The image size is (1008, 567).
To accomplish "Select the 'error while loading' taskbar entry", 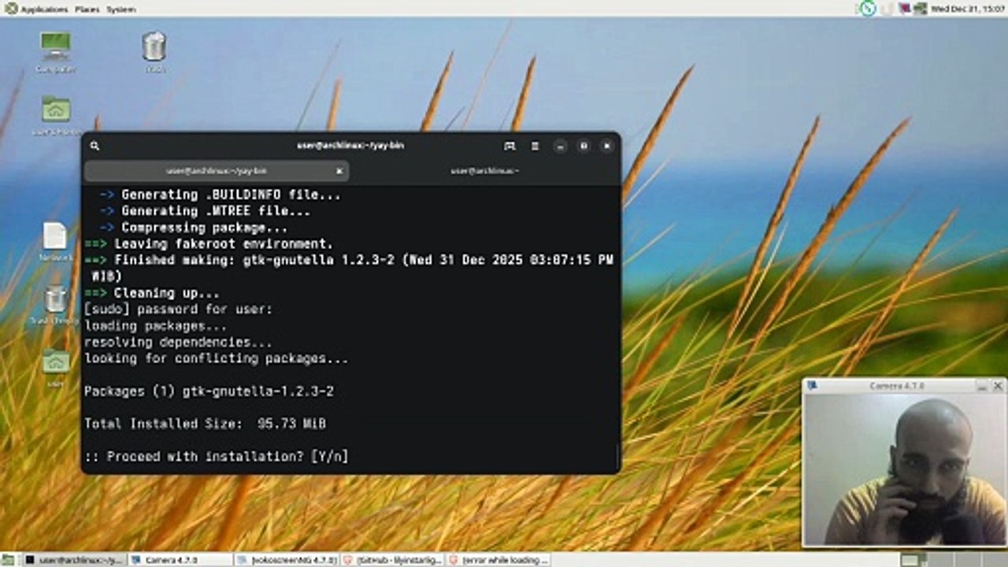I will click(x=498, y=560).
